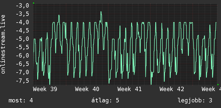The width and height of the screenshot is (221, 108).
Task: Select the '-7,0' y-axis value
Action: coord(22,72)
